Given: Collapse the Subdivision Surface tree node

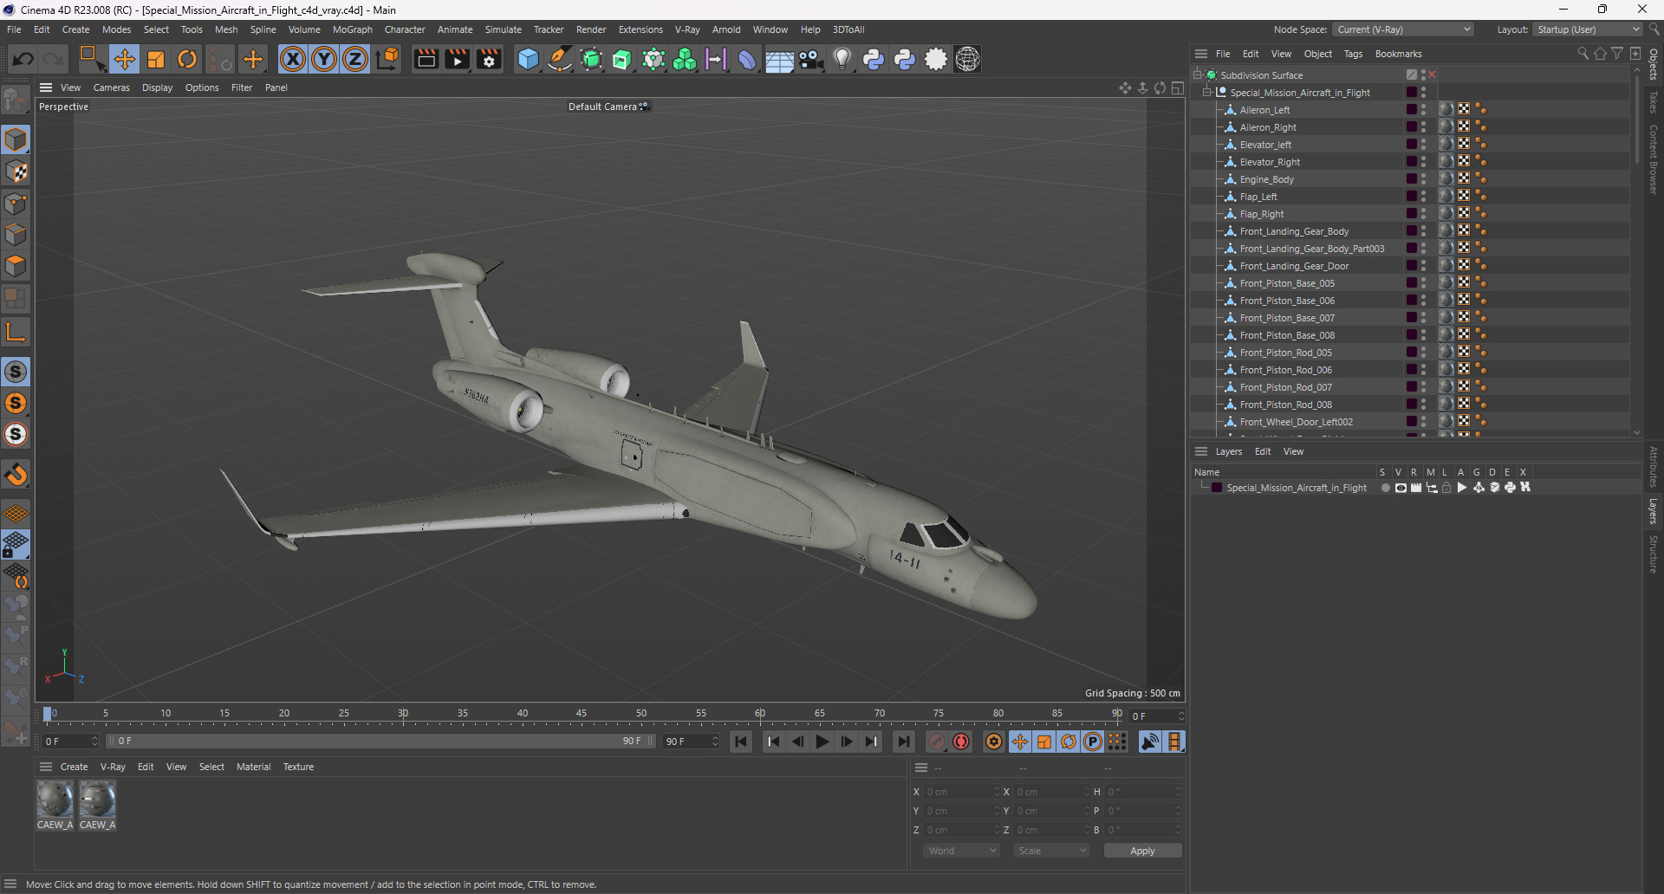Looking at the screenshot, I should coord(1198,74).
